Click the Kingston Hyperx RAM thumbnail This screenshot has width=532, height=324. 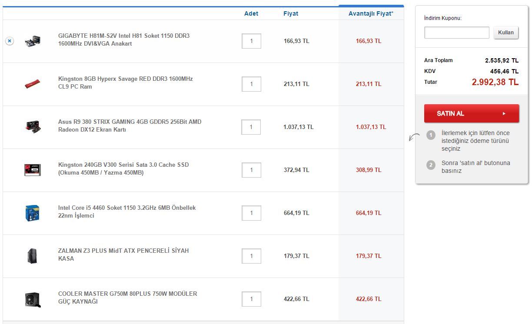33,84
